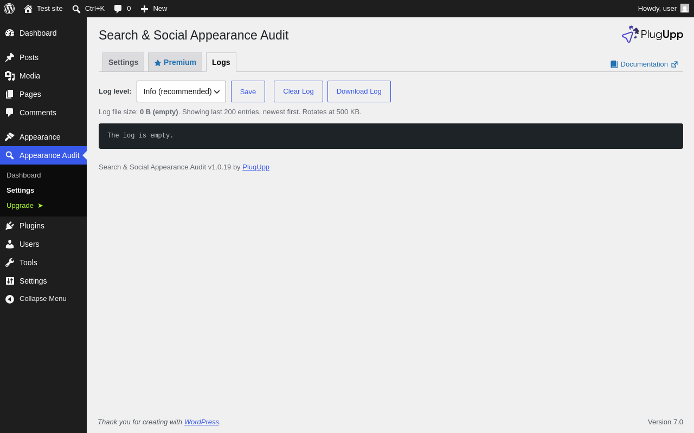The height and width of the screenshot is (433, 694).
Task: Click the Settings sliders icon in sidebar
Action: tap(10, 281)
